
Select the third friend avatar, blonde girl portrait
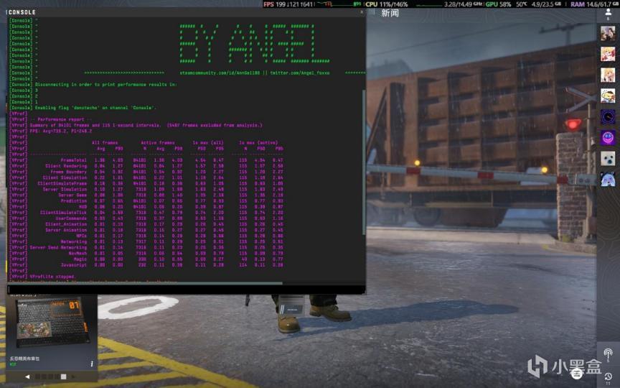tap(608, 75)
